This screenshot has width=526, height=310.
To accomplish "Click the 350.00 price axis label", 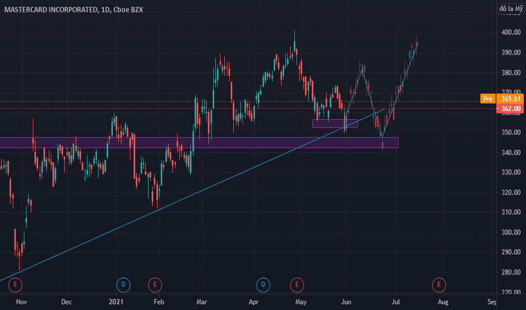I will tap(511, 132).
